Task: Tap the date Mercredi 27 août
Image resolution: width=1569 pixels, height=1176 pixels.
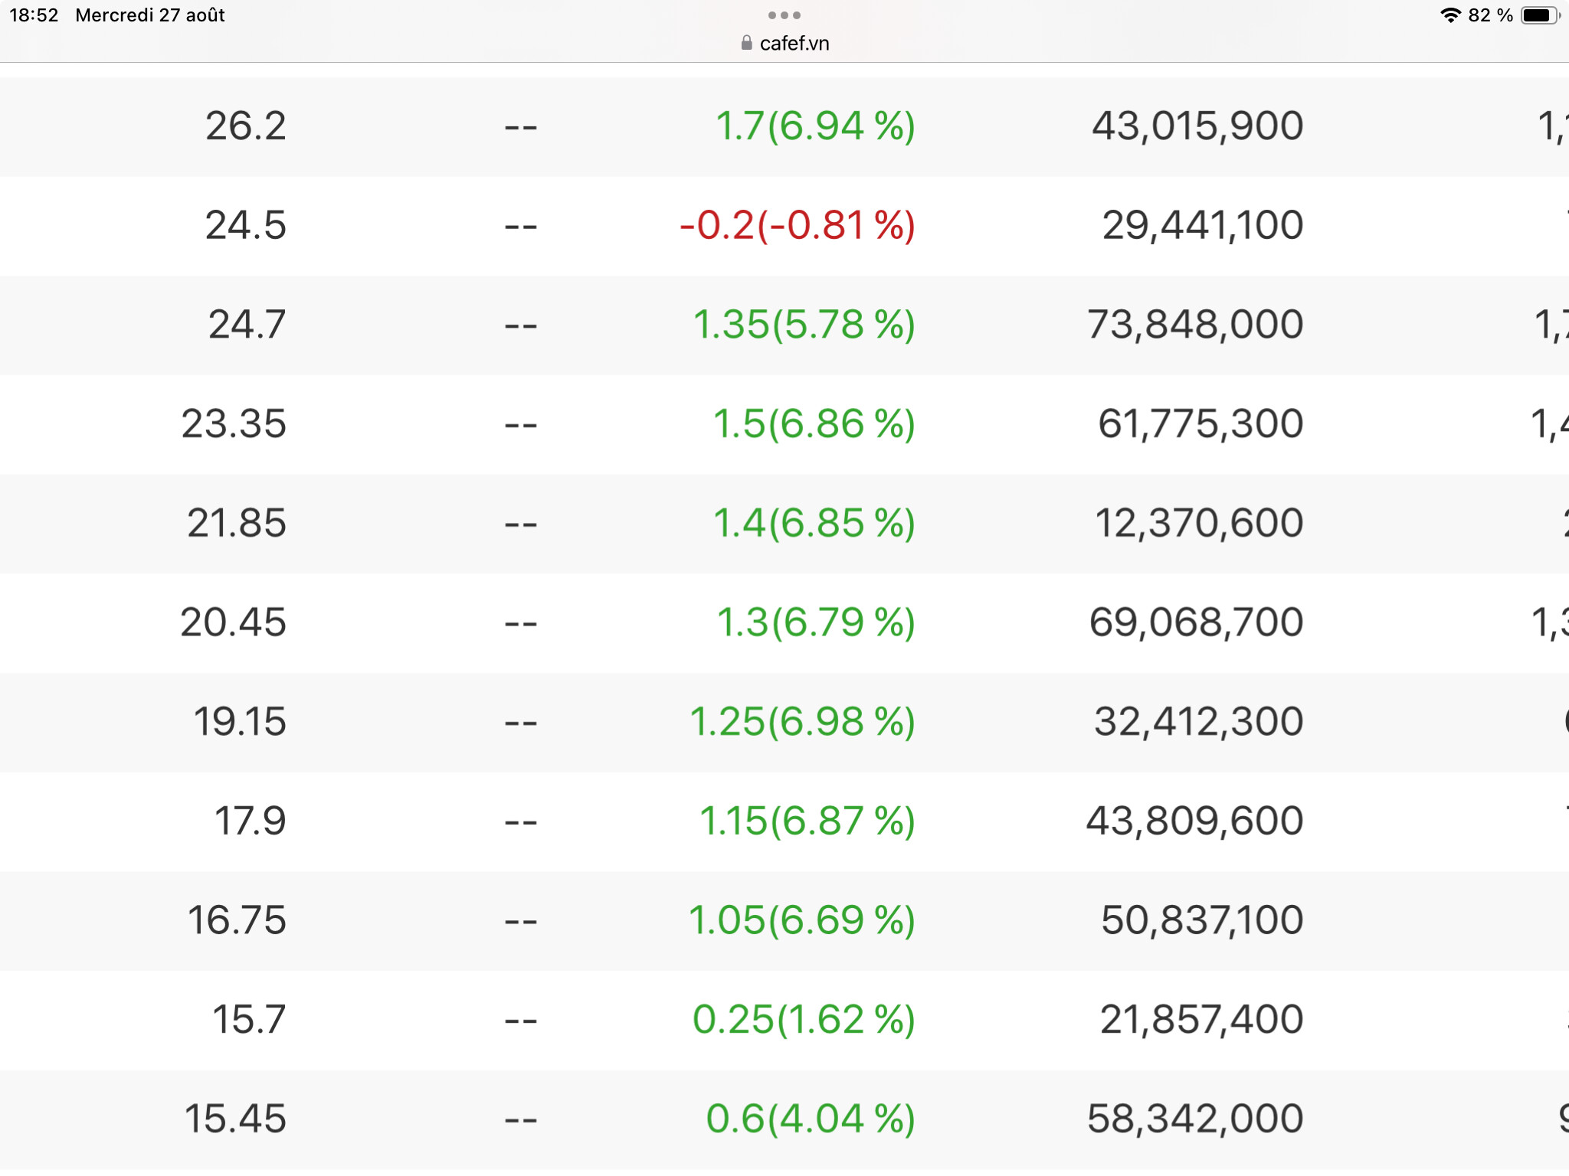Action: pos(150,15)
